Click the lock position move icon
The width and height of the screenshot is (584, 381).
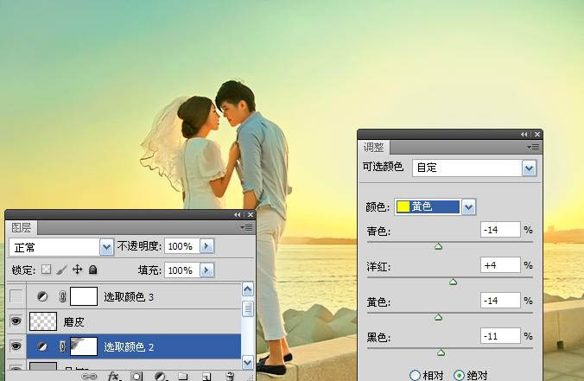click(78, 270)
